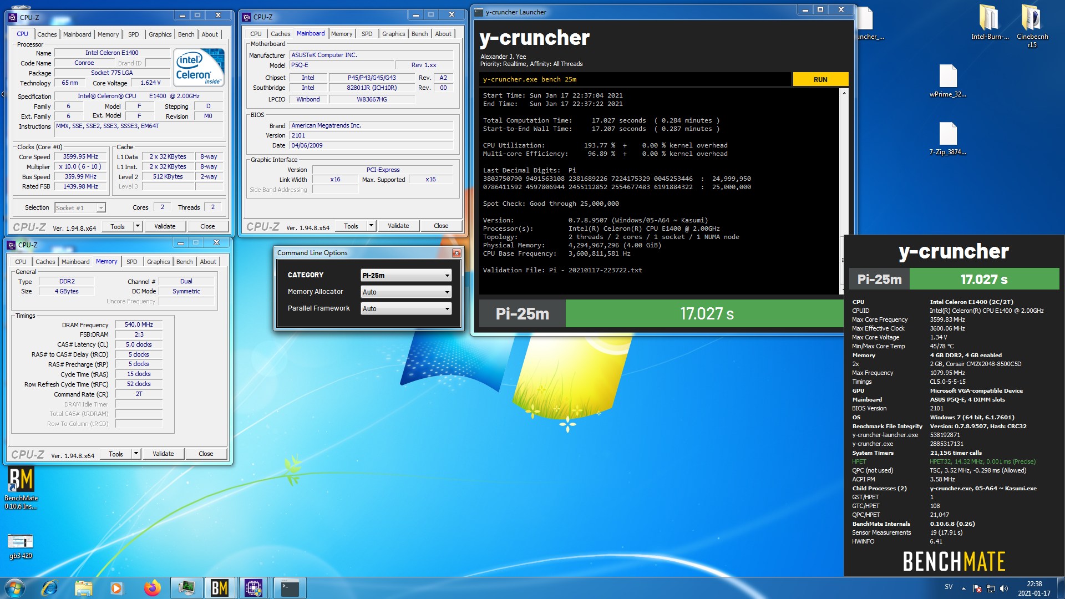Screen dimensions: 1065x599
Task: Expand Tools arrow in CPU-Z Mainboard window
Action: pos(371,226)
